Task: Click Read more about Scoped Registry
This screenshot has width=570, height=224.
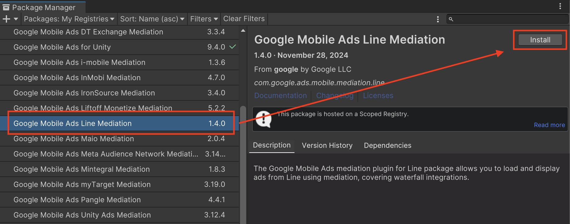Action: [x=549, y=125]
